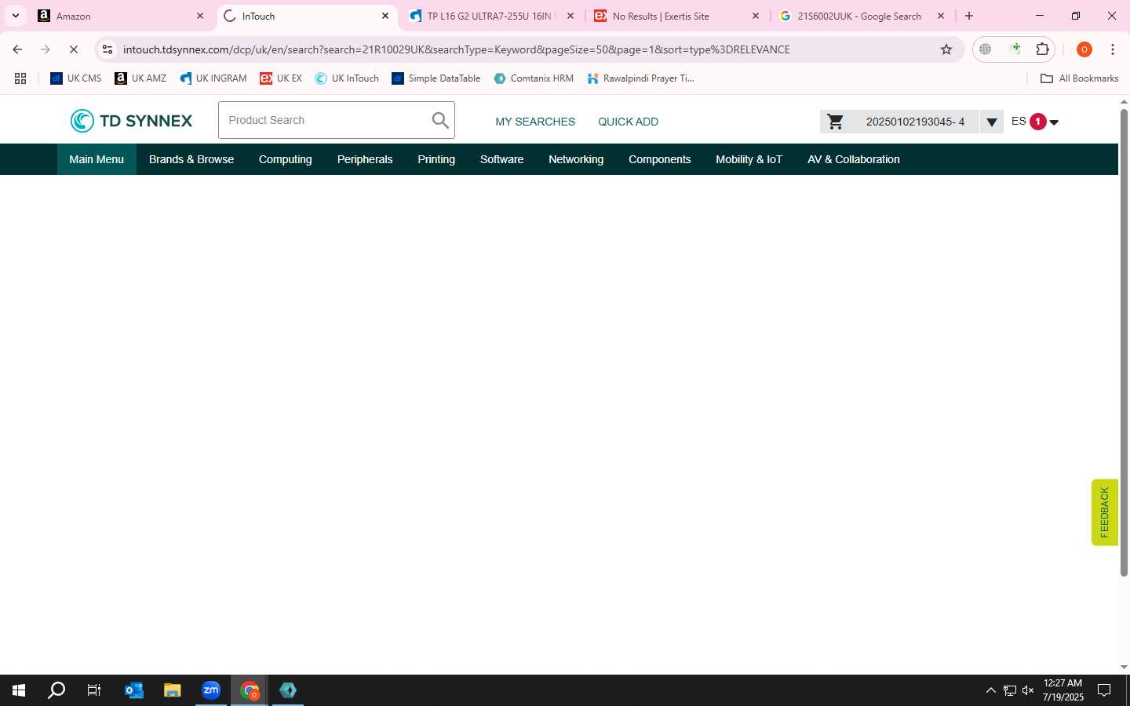
Task: Open Comtanix HRM bookmark
Action: (534, 78)
